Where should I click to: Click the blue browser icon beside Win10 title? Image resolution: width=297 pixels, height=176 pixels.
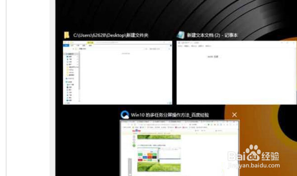(x=125, y=115)
